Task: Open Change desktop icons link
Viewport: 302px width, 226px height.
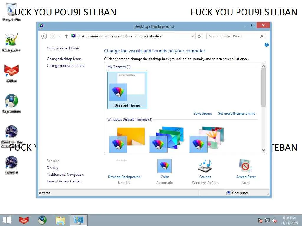Action: coord(64,59)
